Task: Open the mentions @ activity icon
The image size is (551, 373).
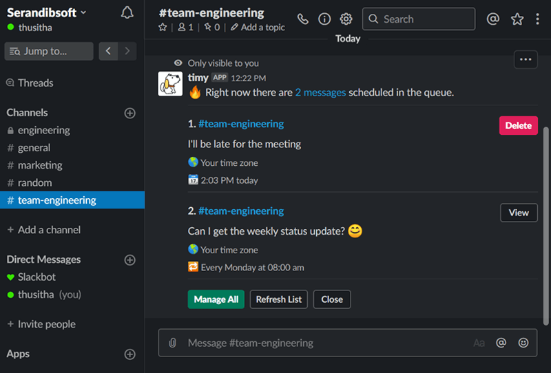Action: coord(493,19)
